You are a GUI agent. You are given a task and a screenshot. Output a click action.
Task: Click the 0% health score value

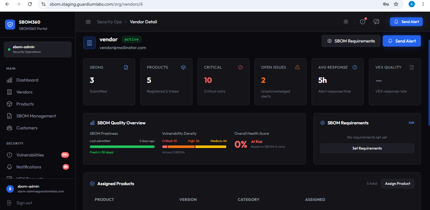pos(241,145)
